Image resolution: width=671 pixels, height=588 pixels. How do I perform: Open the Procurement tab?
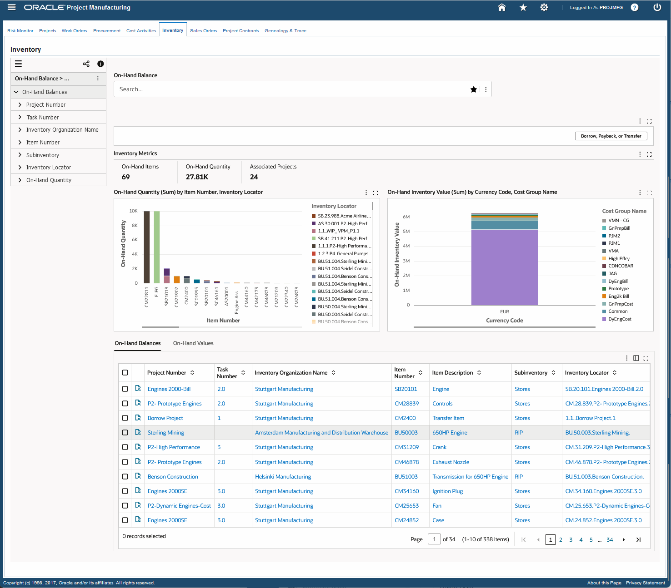click(107, 31)
